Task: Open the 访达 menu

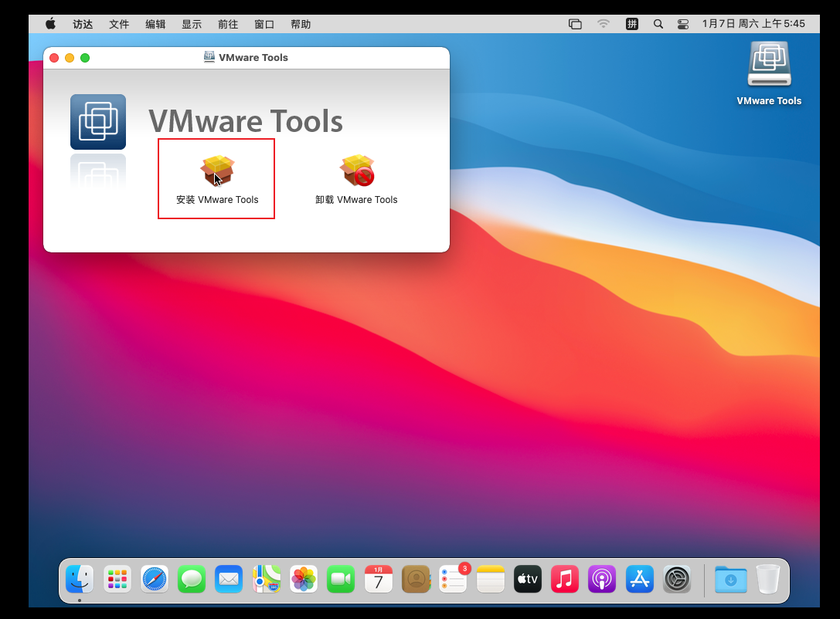Action: tap(83, 24)
